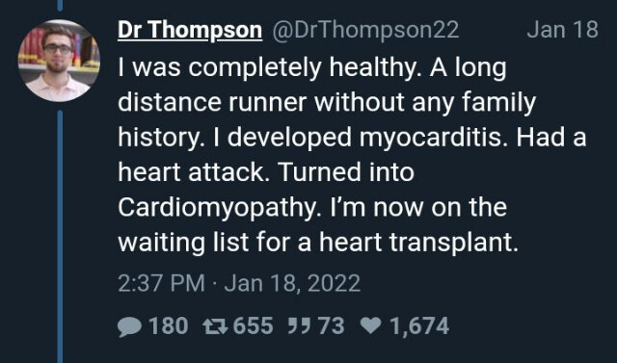
Task: Open Dr Thompson's profile picture
Action: point(59,61)
